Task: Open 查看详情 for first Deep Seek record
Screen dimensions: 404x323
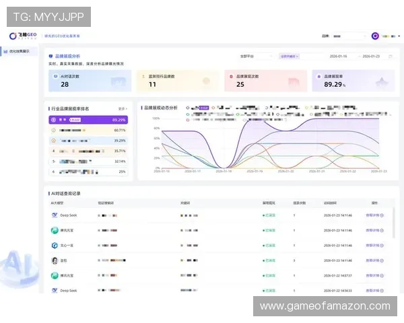Action: 374,215
